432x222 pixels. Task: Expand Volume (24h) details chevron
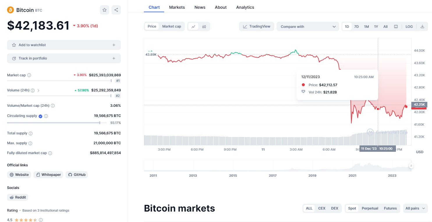pyautogui.click(x=38, y=91)
